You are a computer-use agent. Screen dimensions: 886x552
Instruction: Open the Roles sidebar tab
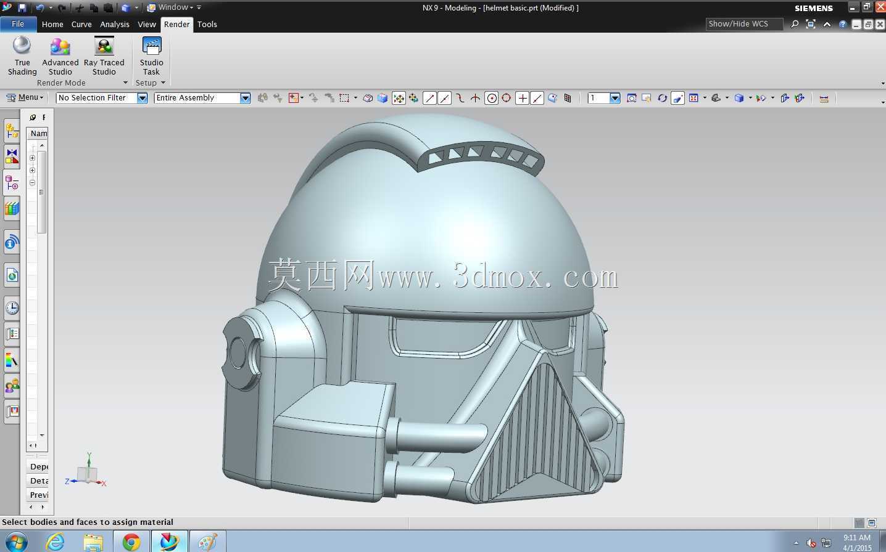(12, 386)
